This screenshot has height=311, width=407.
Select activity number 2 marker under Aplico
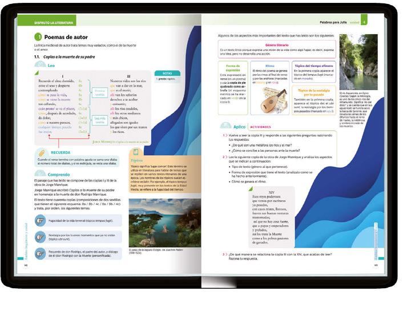tap(224, 157)
